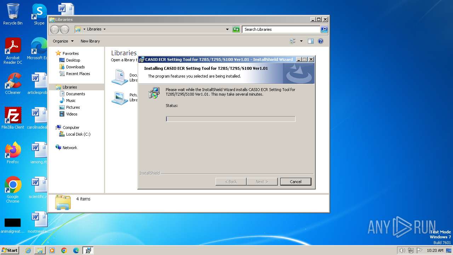Toggle the preview pane in Libraries window
453x255 pixels.
pos(311,41)
